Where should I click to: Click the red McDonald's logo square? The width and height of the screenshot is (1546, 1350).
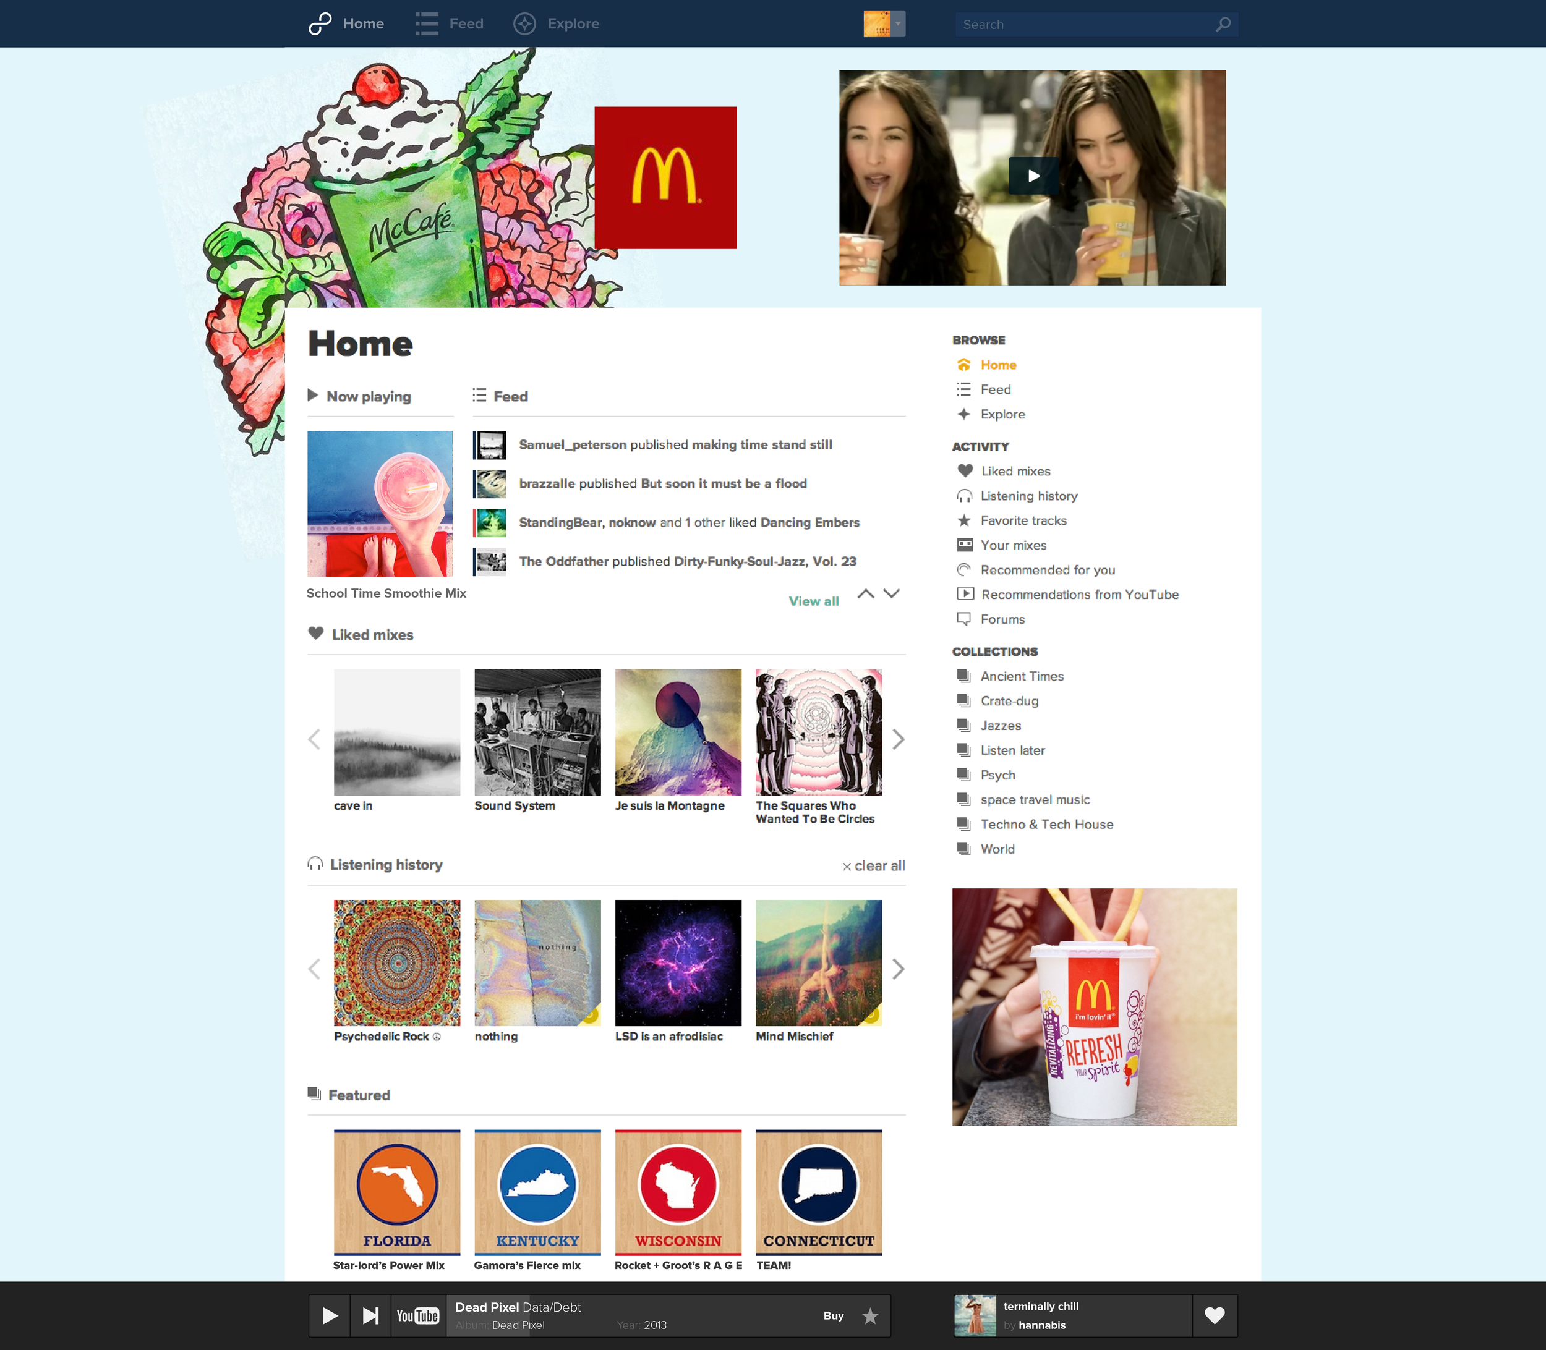coord(665,178)
